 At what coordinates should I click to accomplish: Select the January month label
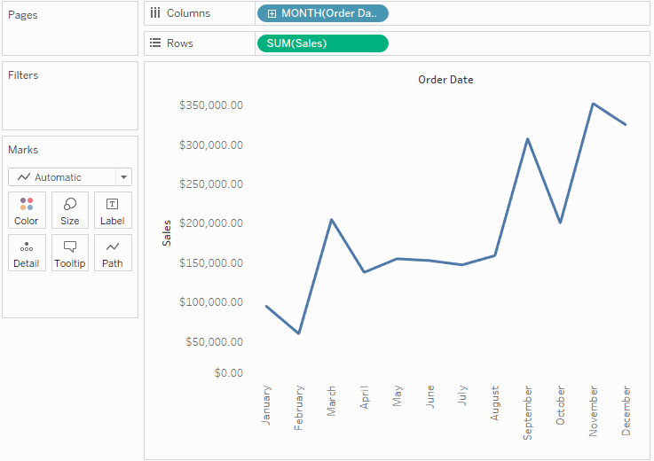[266, 405]
